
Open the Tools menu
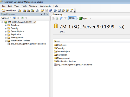24,6
